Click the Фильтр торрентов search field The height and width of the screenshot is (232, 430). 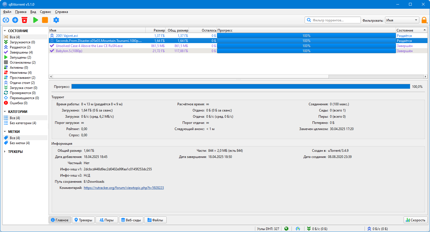tap(334, 20)
